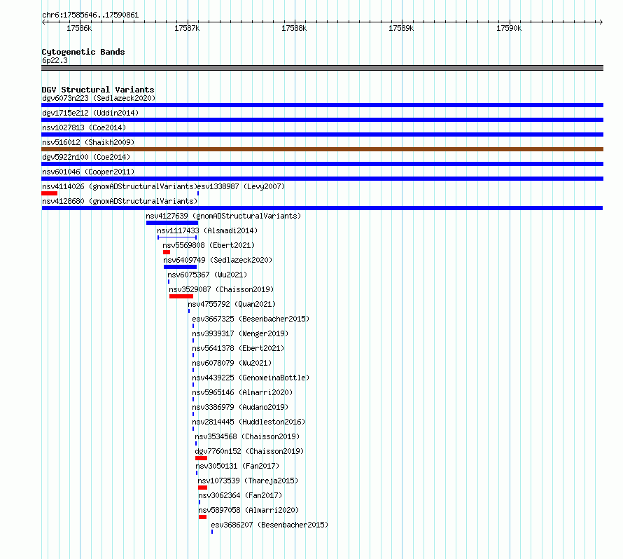This screenshot has width=623, height=559.
Task: Open the nsv3939317 (Wenger2019) label
Action: 240,333
